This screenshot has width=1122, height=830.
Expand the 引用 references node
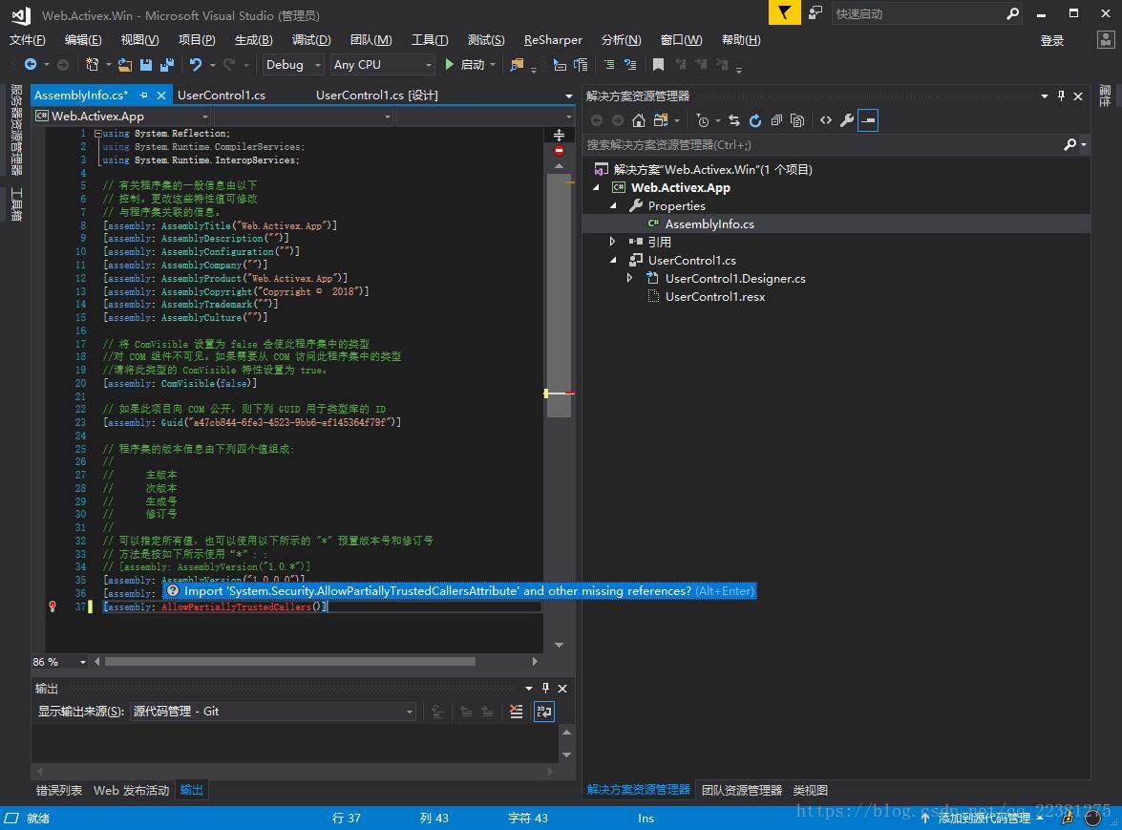[612, 242]
